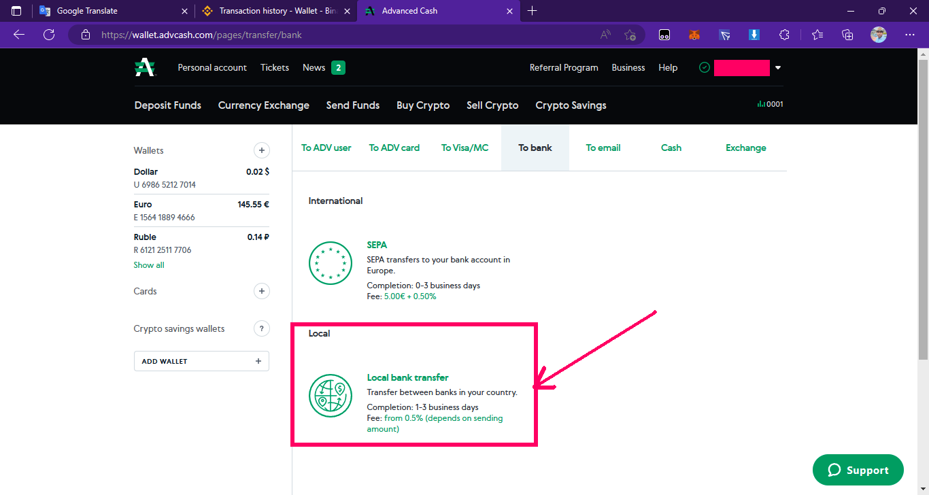Open the Tickets page

click(x=275, y=67)
